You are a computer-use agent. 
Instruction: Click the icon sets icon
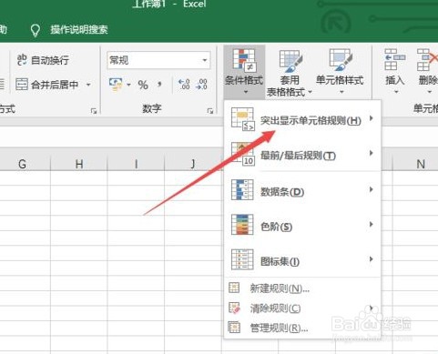pos(242,259)
